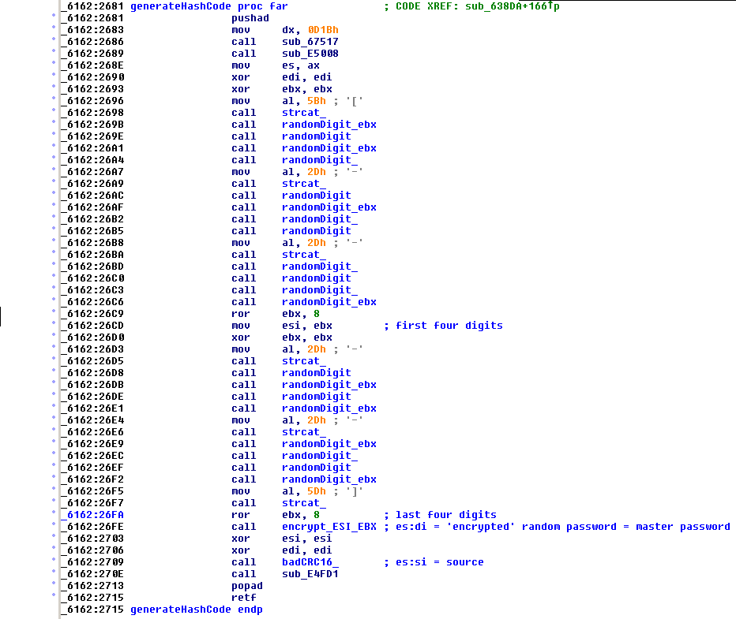Click randomDigit_ebx at address 269B
Viewport: 736px width, 619px height.
(329, 125)
